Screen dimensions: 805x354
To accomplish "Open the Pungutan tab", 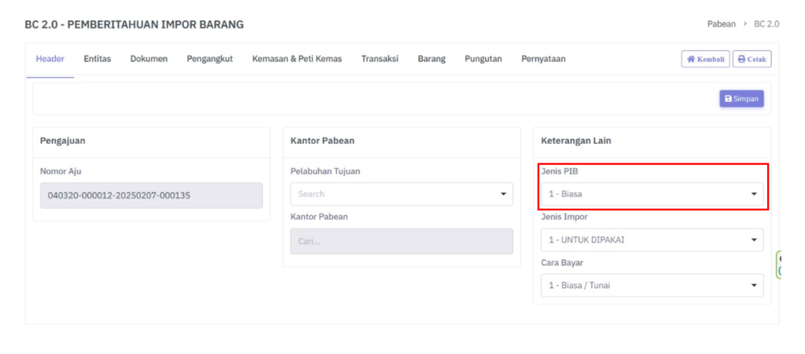I will (483, 59).
